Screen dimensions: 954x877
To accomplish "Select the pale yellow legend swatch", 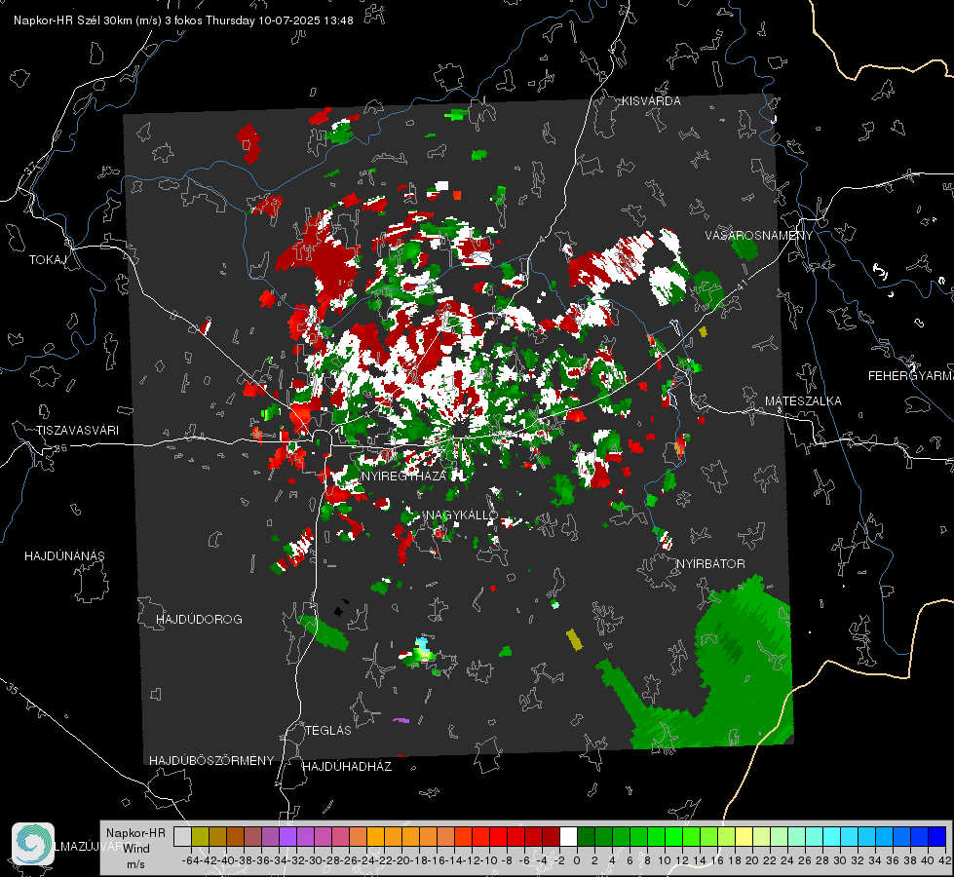I will (744, 836).
